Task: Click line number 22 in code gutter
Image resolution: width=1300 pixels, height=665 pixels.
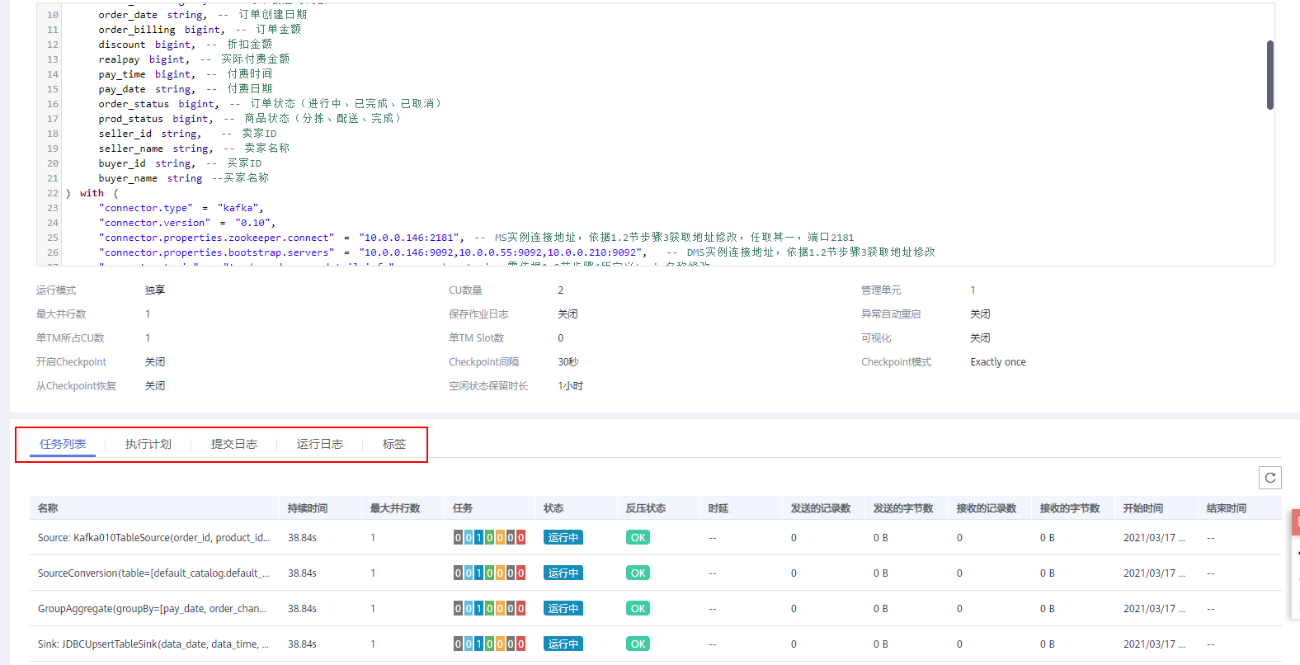Action: (x=53, y=193)
